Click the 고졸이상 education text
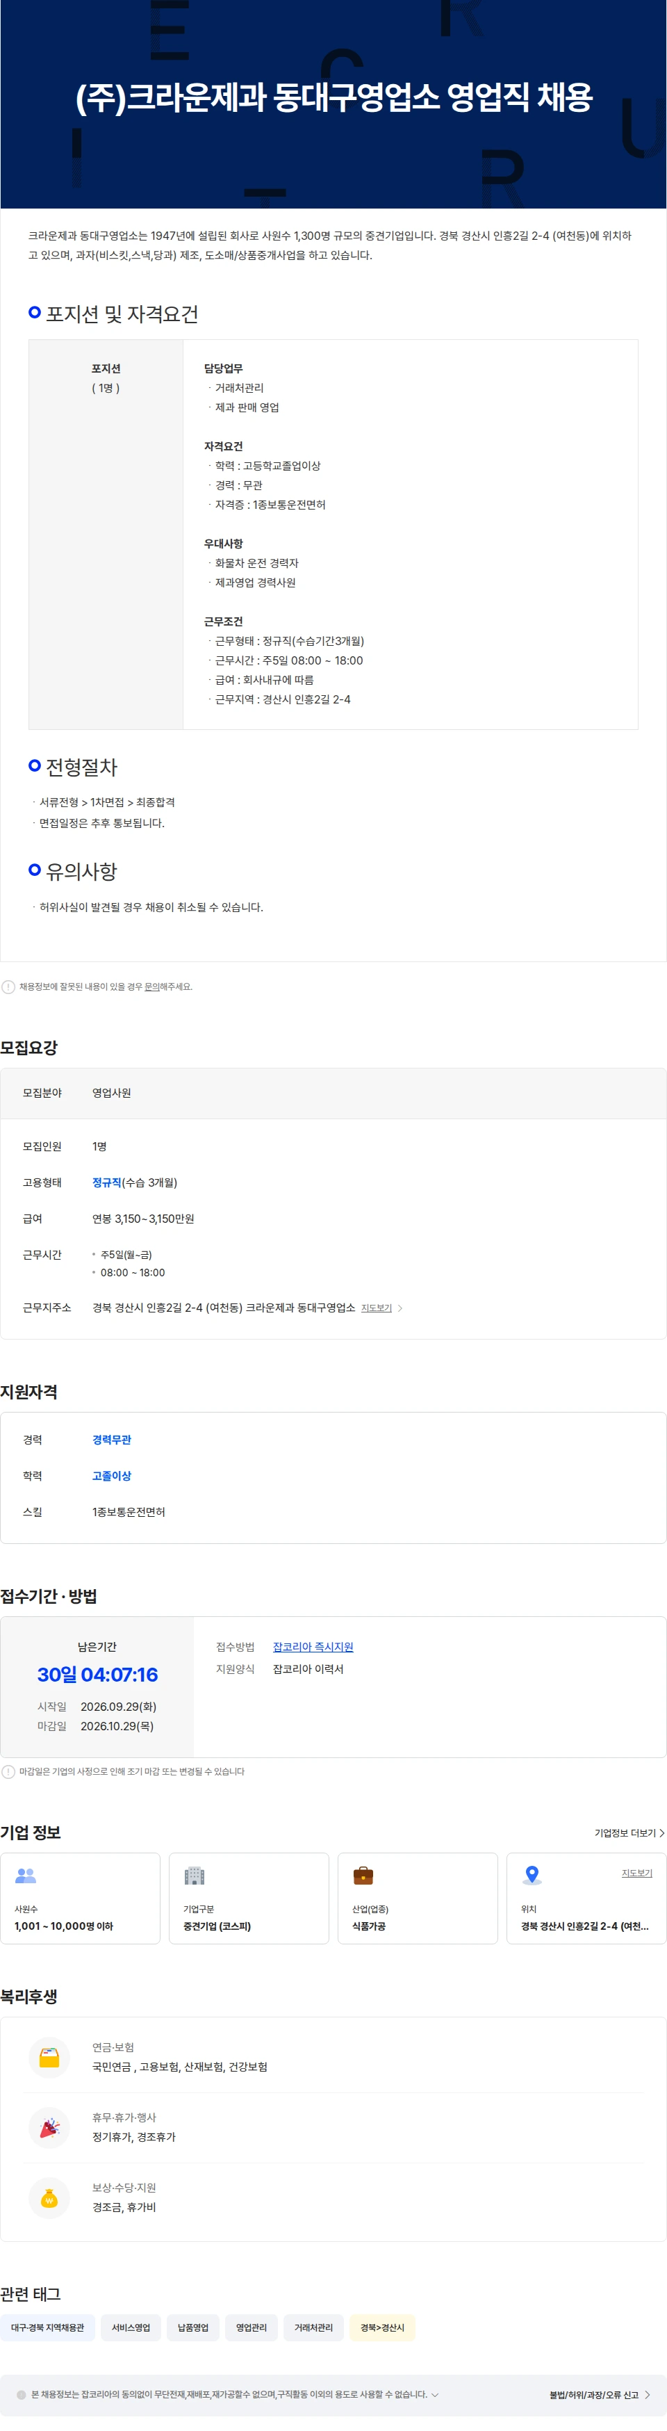Viewport: 667px width, 2431px height. [111, 1476]
